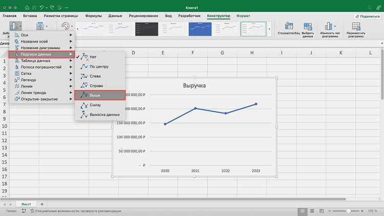The image size is (384, 216).
Task: Expand the 'Сетка' submenu
Action: pos(41,73)
